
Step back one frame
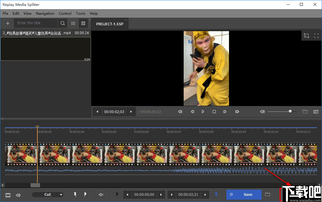pyautogui.click(x=192, y=112)
